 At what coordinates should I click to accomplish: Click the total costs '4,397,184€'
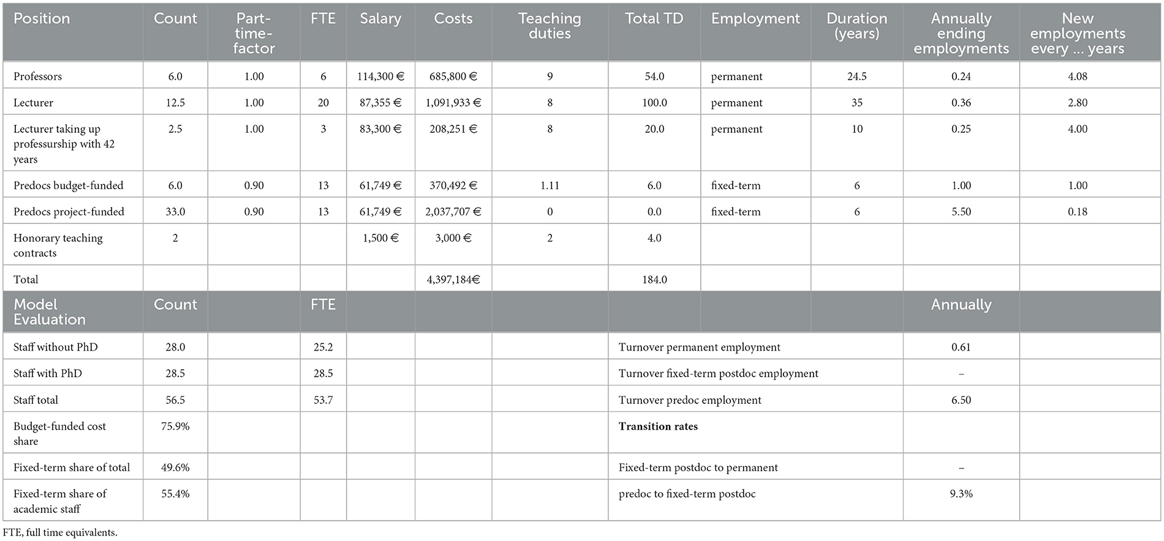click(x=453, y=280)
